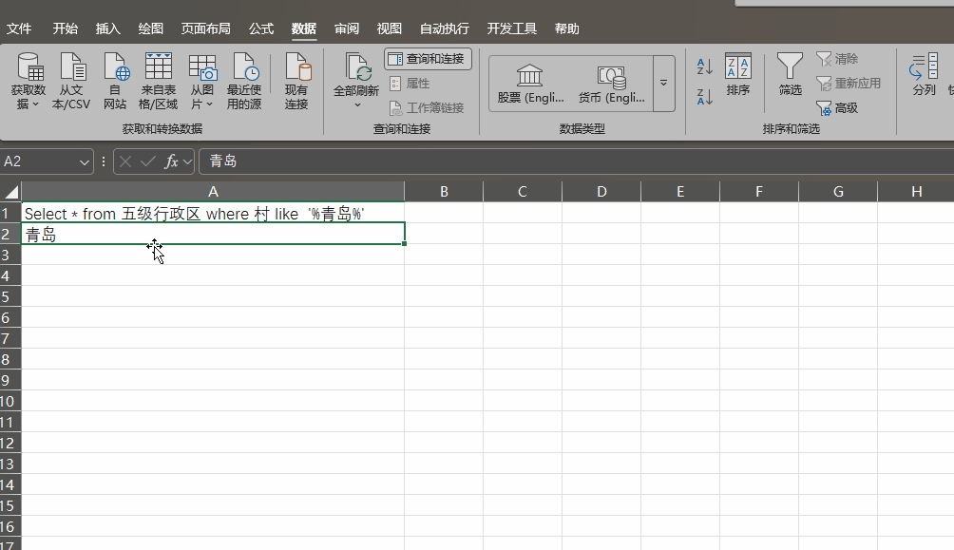This screenshot has height=550, width=954.
Task: Select row 10 header
Action: 10,402
